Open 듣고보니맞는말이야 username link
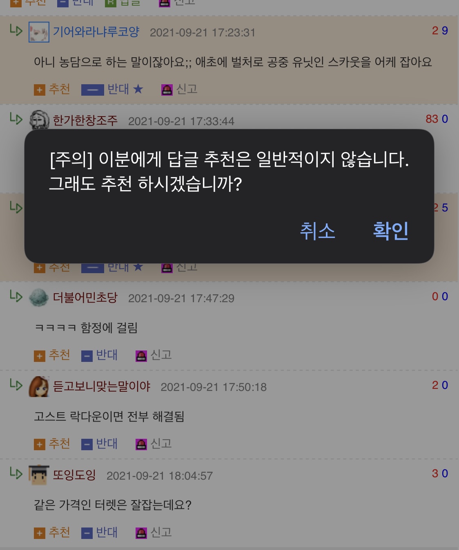 click(102, 386)
